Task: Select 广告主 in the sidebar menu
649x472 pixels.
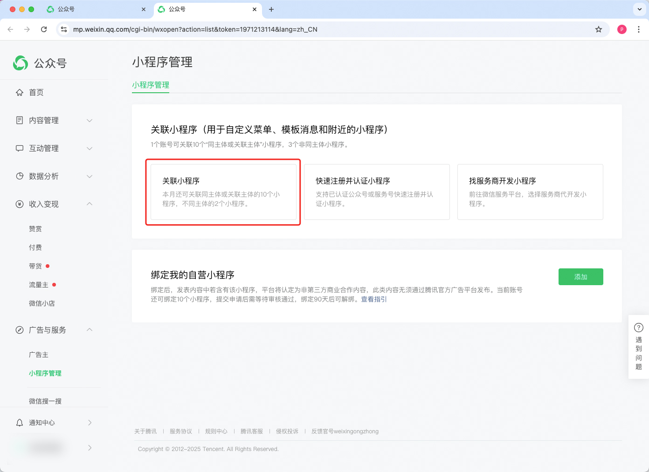Action: (x=39, y=355)
